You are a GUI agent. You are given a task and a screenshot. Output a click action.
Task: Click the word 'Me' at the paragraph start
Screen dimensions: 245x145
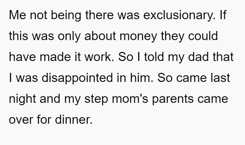[17, 15]
